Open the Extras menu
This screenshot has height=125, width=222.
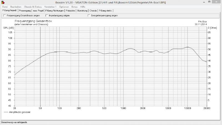(74, 7)
